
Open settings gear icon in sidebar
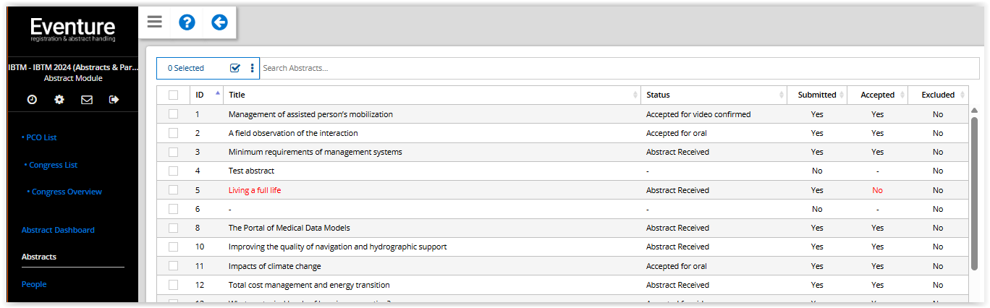(59, 100)
